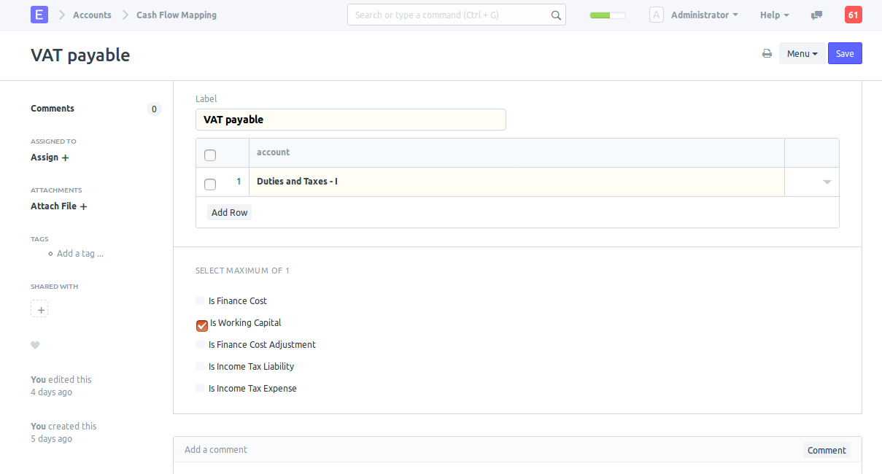Click the heart like icon

pos(35,346)
